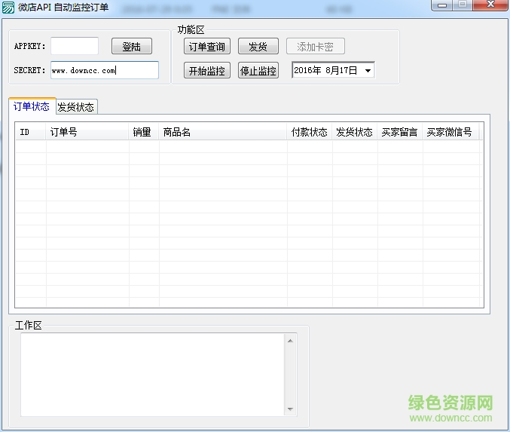510x432 pixels.
Task: Stop monitoring with 停止监控 button
Action: pos(258,70)
